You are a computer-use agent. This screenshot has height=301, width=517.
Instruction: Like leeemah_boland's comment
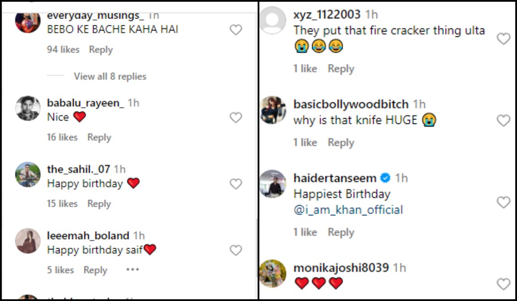tap(236, 250)
